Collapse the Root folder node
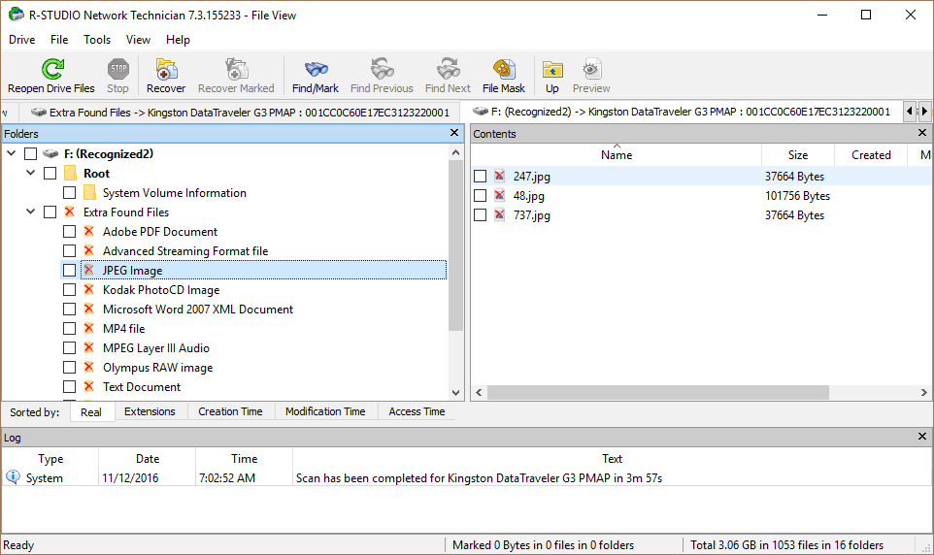The width and height of the screenshot is (934, 555). point(31,174)
